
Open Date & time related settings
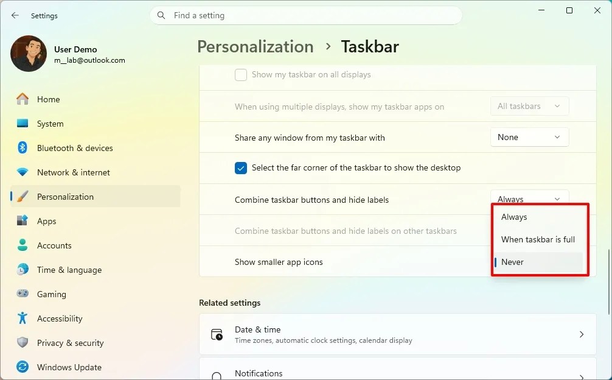(x=398, y=334)
